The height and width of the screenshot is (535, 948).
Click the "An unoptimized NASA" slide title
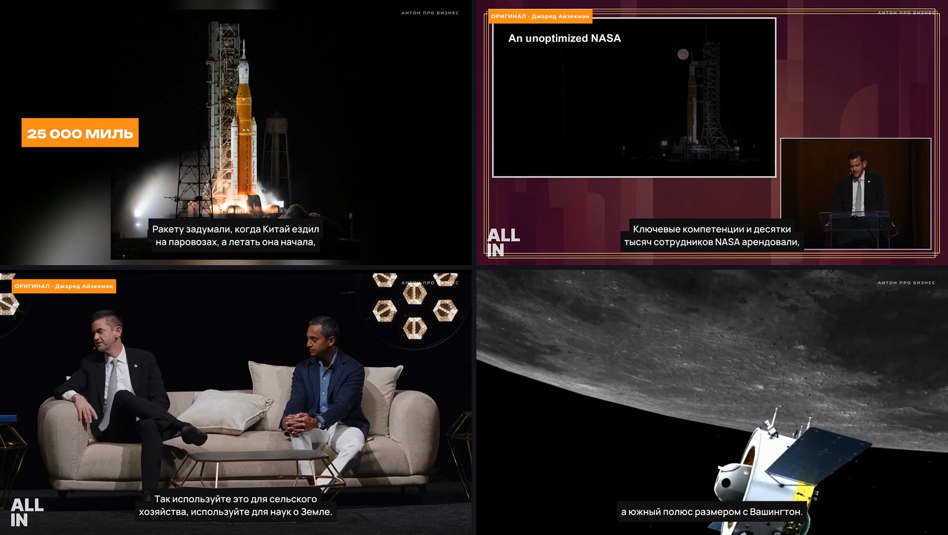(564, 38)
